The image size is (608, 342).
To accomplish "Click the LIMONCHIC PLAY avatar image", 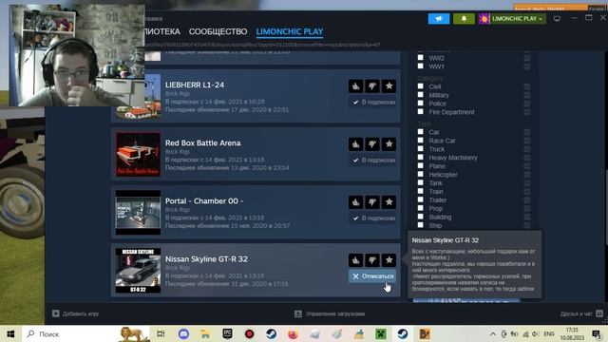I will point(484,19).
